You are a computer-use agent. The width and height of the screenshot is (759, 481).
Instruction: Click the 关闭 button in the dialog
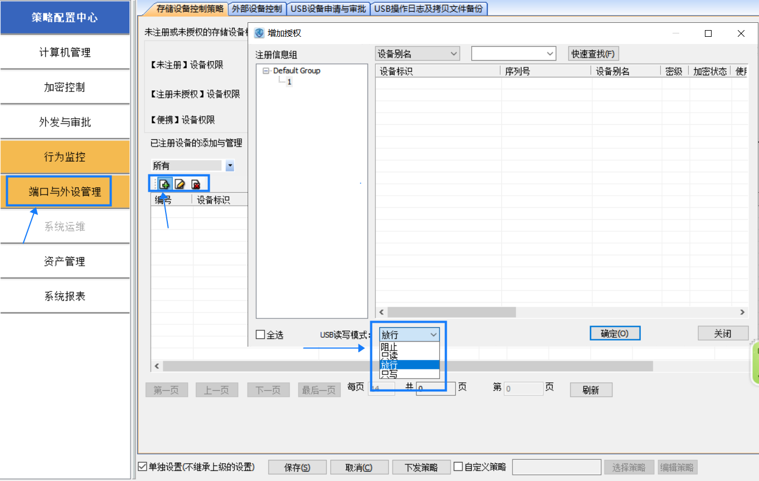[x=723, y=333]
